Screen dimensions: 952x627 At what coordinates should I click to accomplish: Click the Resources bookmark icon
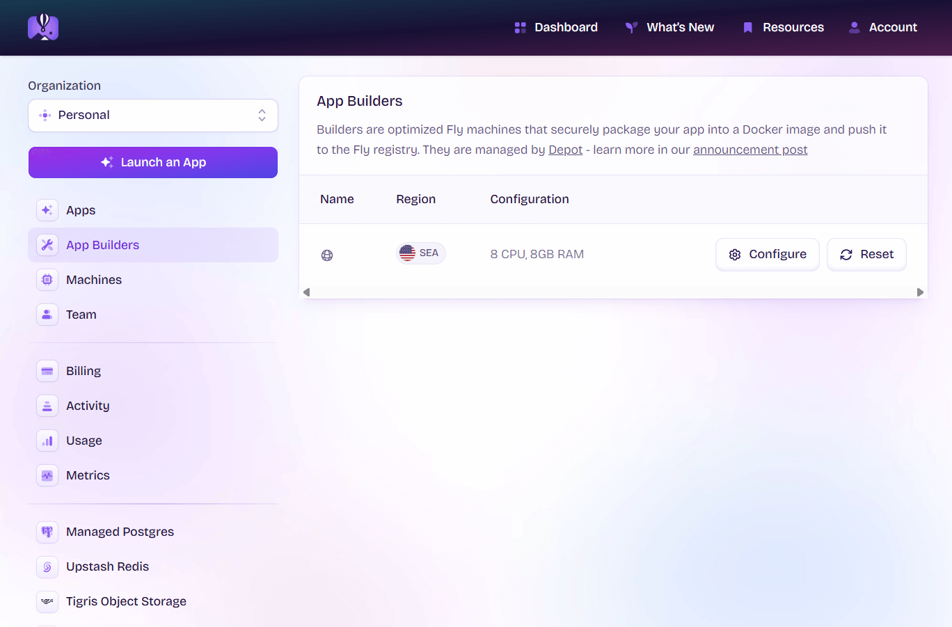748,28
